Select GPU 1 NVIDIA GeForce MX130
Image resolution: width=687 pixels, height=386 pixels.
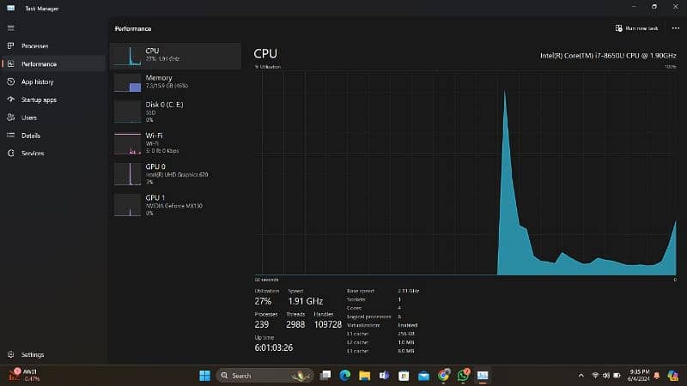pyautogui.click(x=175, y=205)
